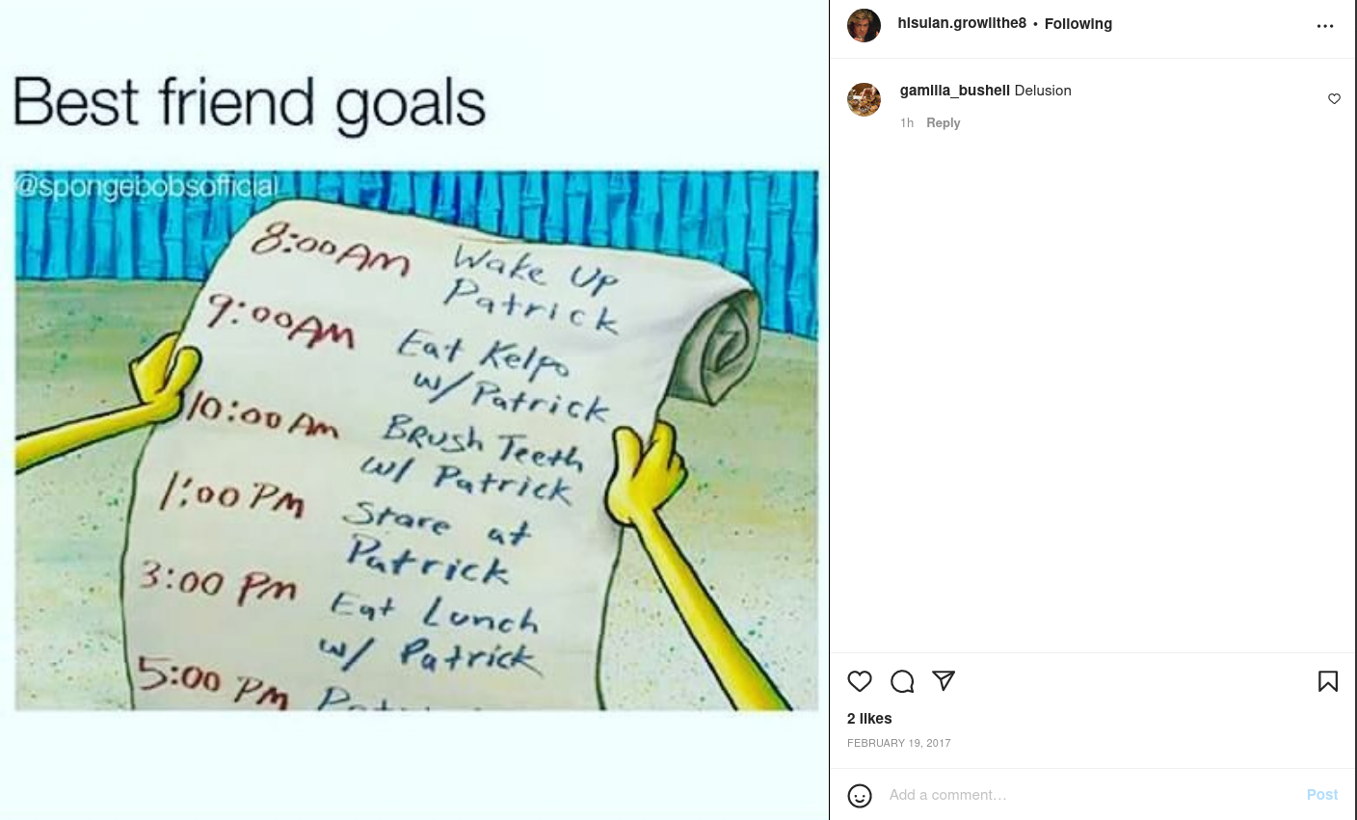The image size is (1357, 820).
Task: Open comments via speech bubble icon
Action: (x=902, y=681)
